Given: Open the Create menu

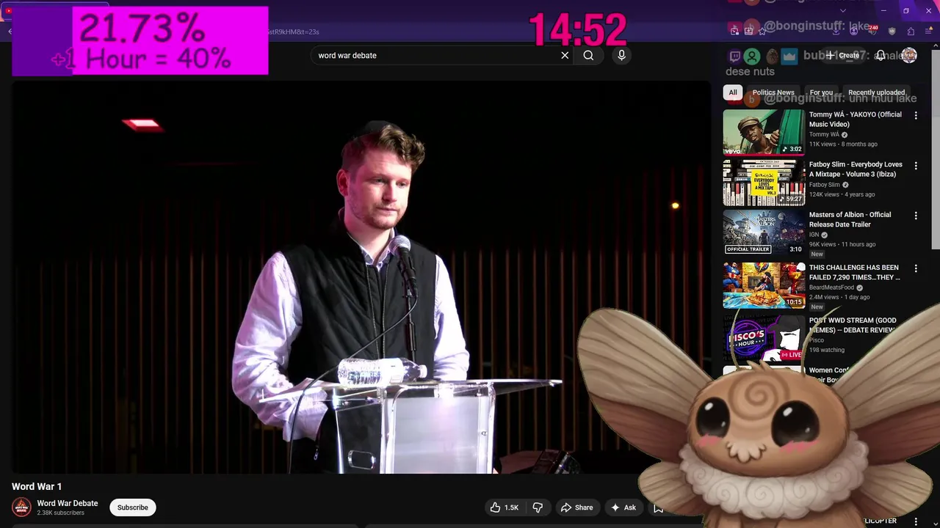Looking at the screenshot, I should click(x=842, y=55).
